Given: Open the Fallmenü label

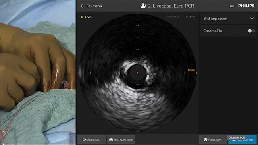Looking at the screenshot, I should [x=94, y=6].
